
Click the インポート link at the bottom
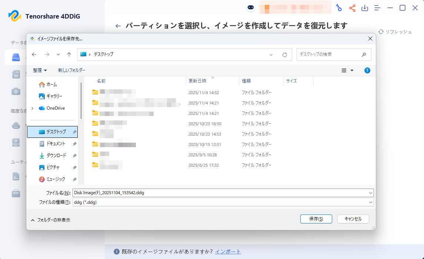pyautogui.click(x=229, y=252)
